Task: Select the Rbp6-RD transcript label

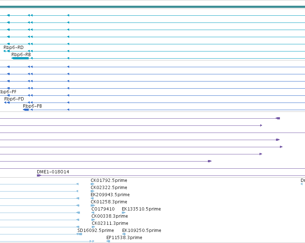Action: tap(13, 48)
